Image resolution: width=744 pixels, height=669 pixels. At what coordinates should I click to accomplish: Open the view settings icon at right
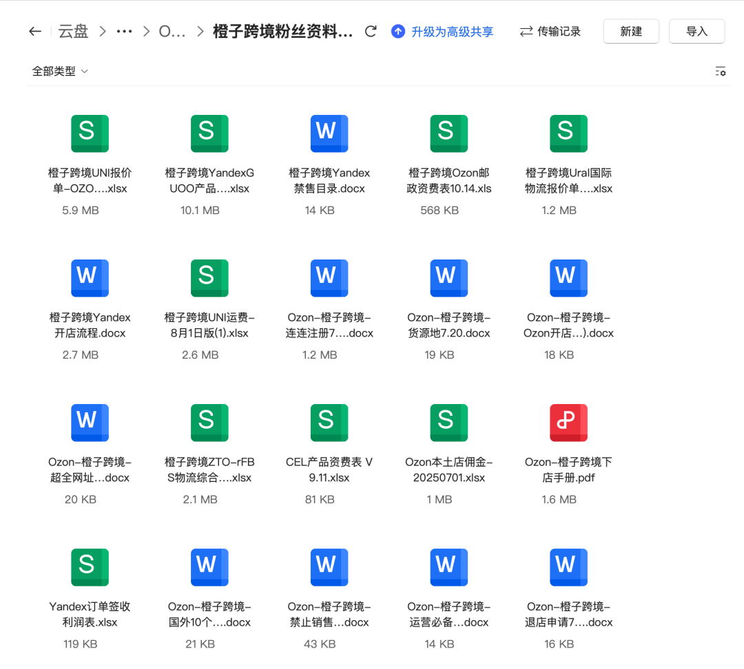tap(721, 72)
